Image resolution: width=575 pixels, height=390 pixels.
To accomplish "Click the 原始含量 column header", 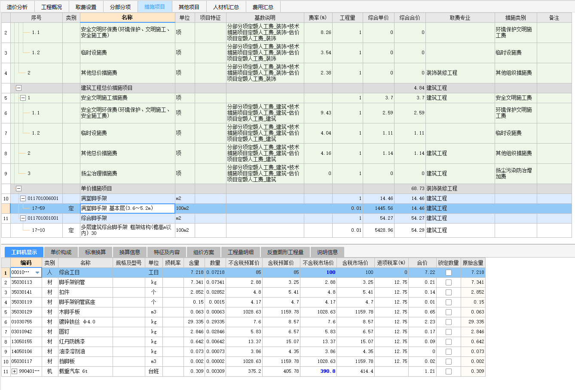I will 473,263.
